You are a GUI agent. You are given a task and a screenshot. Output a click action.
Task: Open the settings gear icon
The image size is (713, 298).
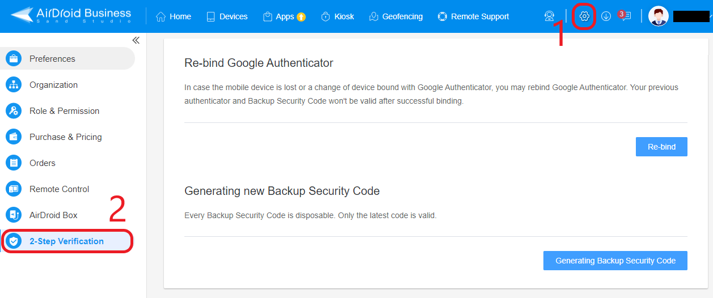point(584,16)
